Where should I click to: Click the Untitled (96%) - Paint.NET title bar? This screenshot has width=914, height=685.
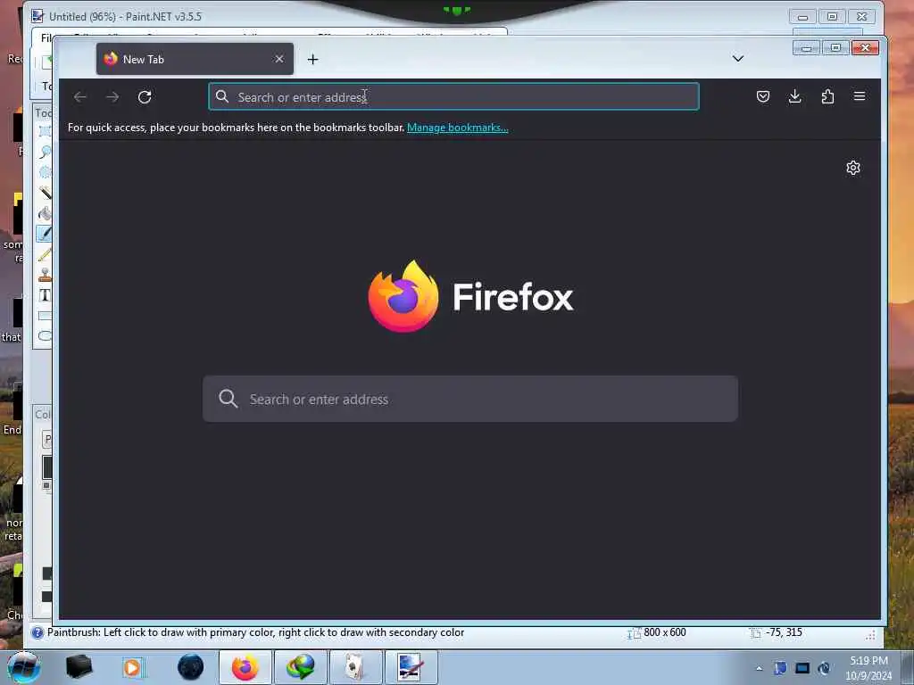coord(125,16)
